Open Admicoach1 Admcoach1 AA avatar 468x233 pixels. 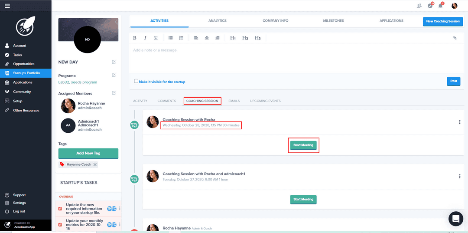point(68,125)
